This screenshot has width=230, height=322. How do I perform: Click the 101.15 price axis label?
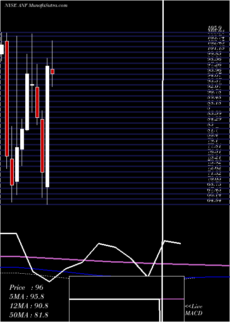point(216,48)
